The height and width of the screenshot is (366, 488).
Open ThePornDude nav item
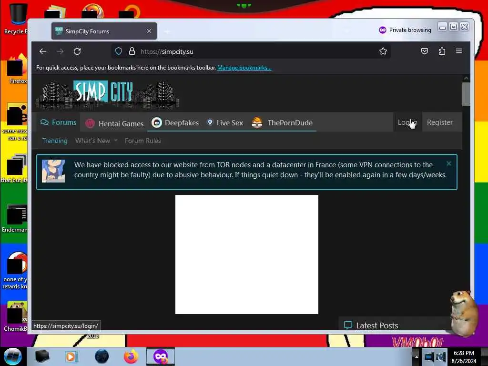pyautogui.click(x=282, y=123)
